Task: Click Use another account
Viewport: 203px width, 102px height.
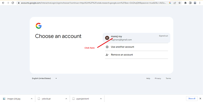Action: click(136, 47)
